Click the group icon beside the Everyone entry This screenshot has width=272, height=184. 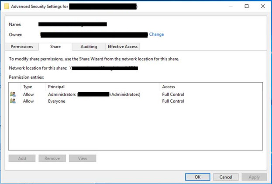(13, 101)
